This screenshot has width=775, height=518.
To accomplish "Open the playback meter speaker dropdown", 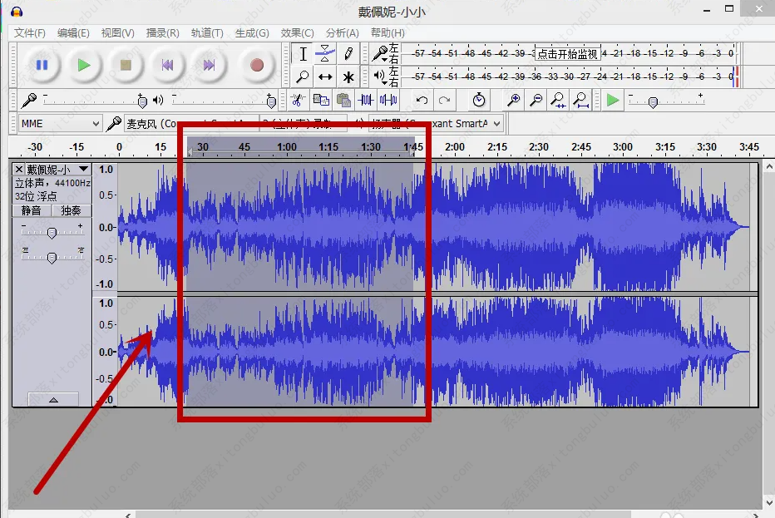I will coord(381,76).
